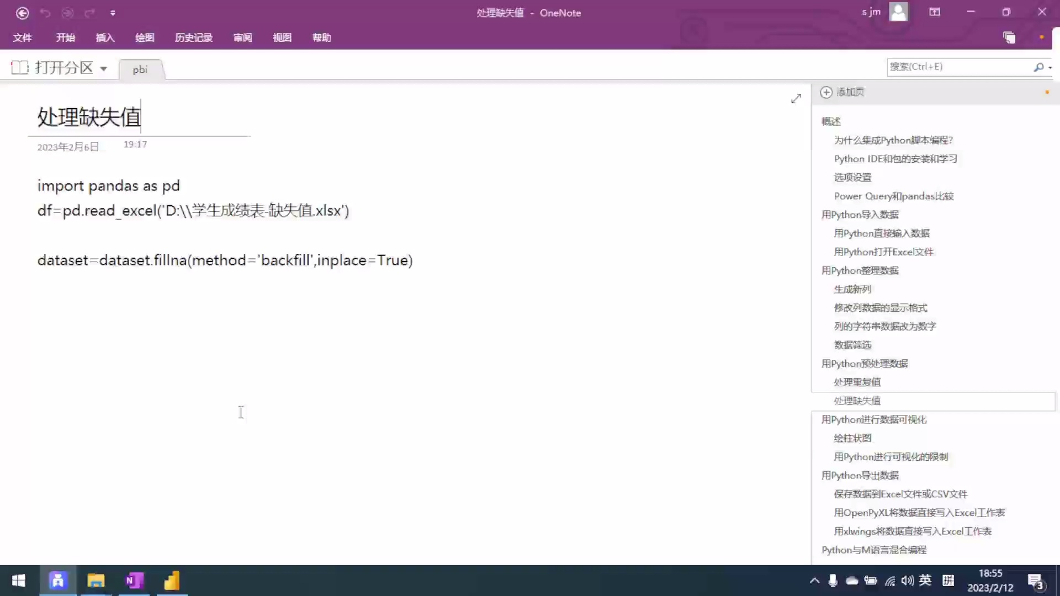Select the pbi section tab
1060x596 pixels.
click(140, 70)
